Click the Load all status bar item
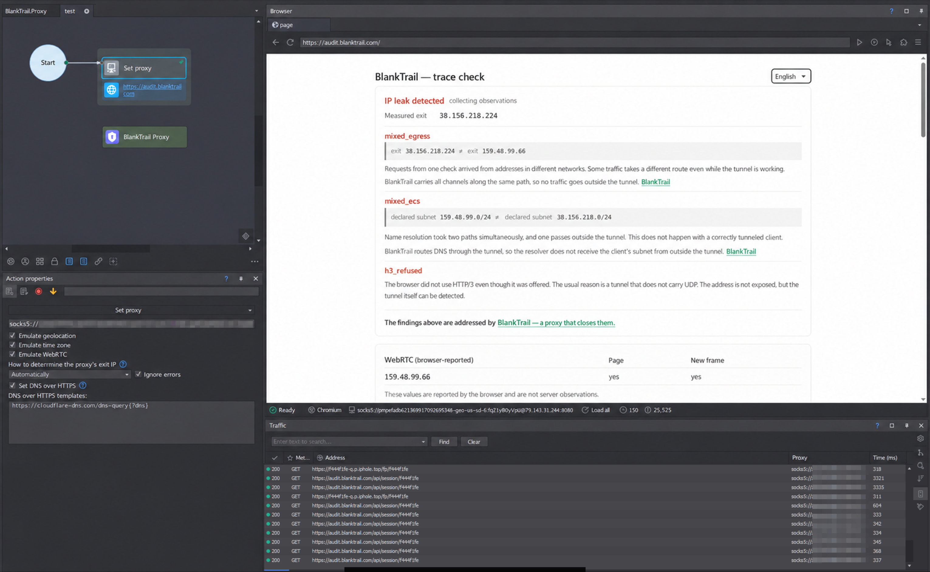This screenshot has height=572, width=930. [596, 410]
